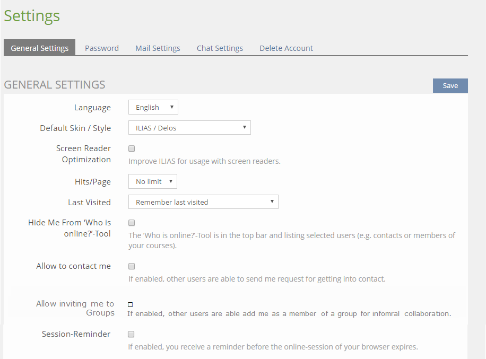Click the Session-Reminder field label
The width and height of the screenshot is (486, 359).
(76, 334)
